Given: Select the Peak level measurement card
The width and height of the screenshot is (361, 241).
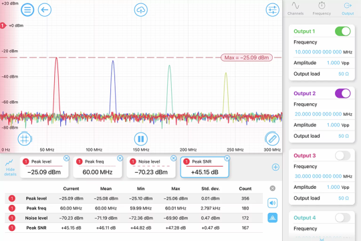Looking at the screenshot, I should (44, 167).
